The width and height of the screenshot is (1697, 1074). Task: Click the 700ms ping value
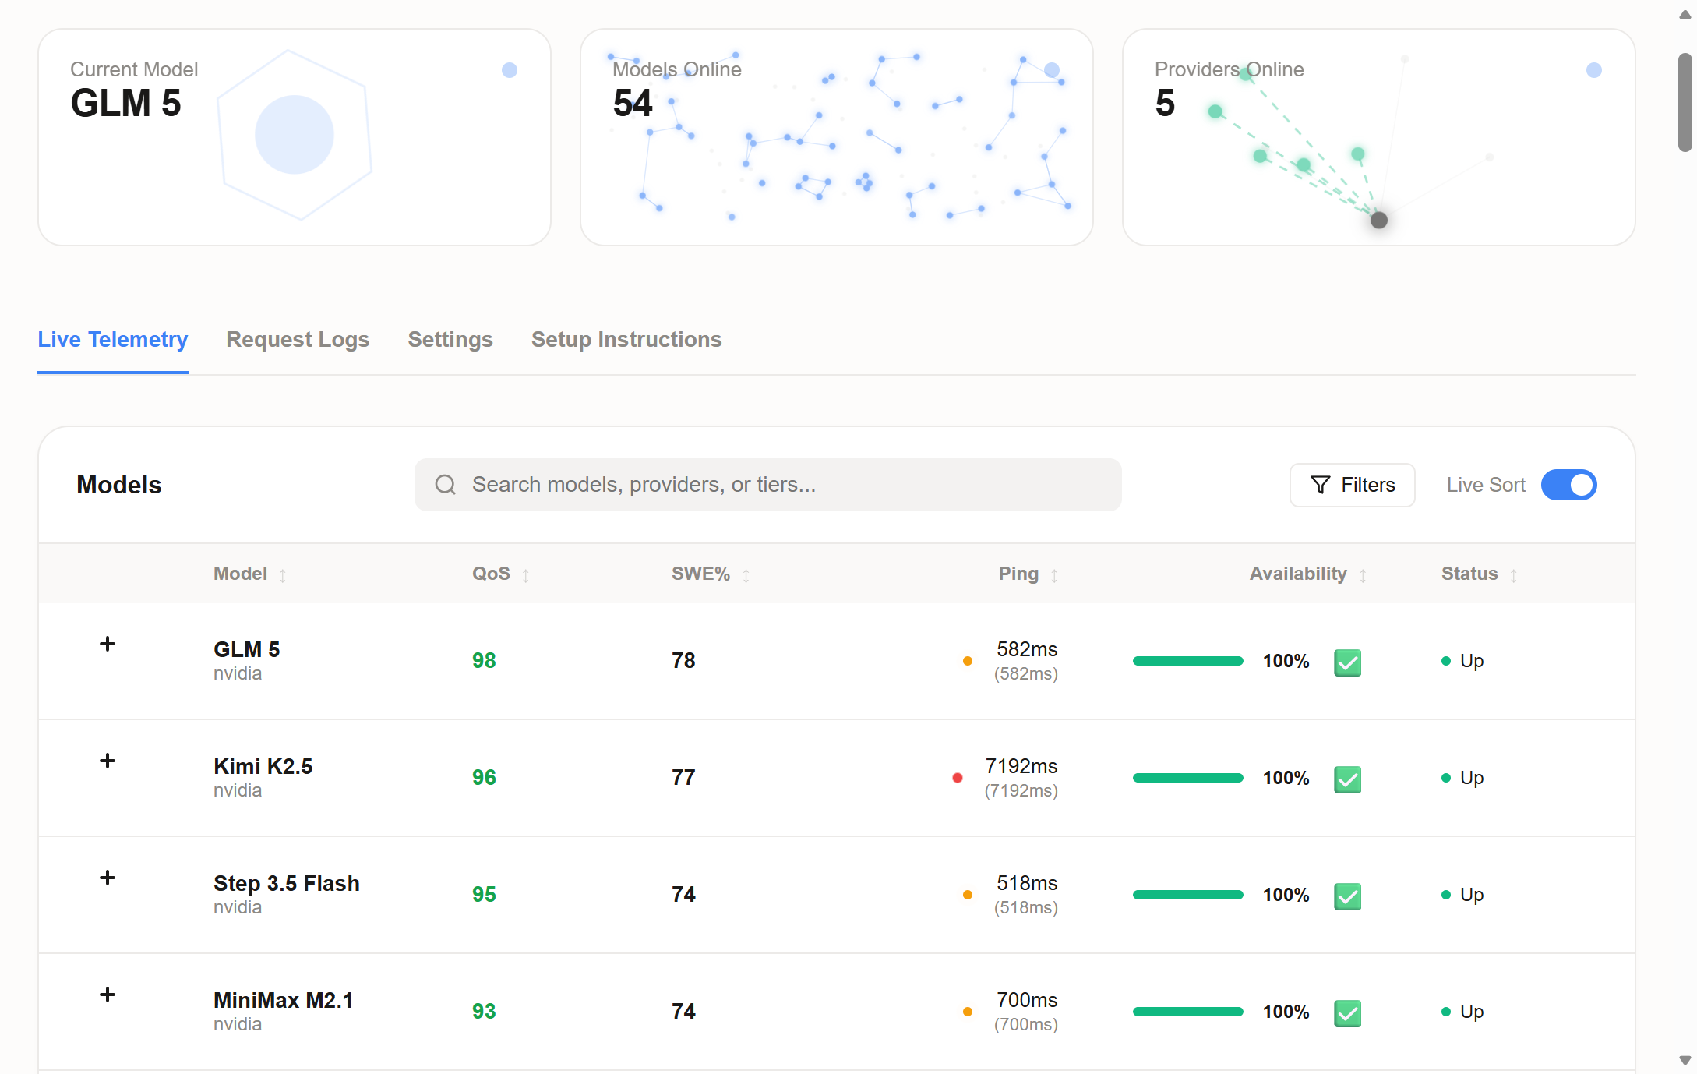pos(1027,1000)
